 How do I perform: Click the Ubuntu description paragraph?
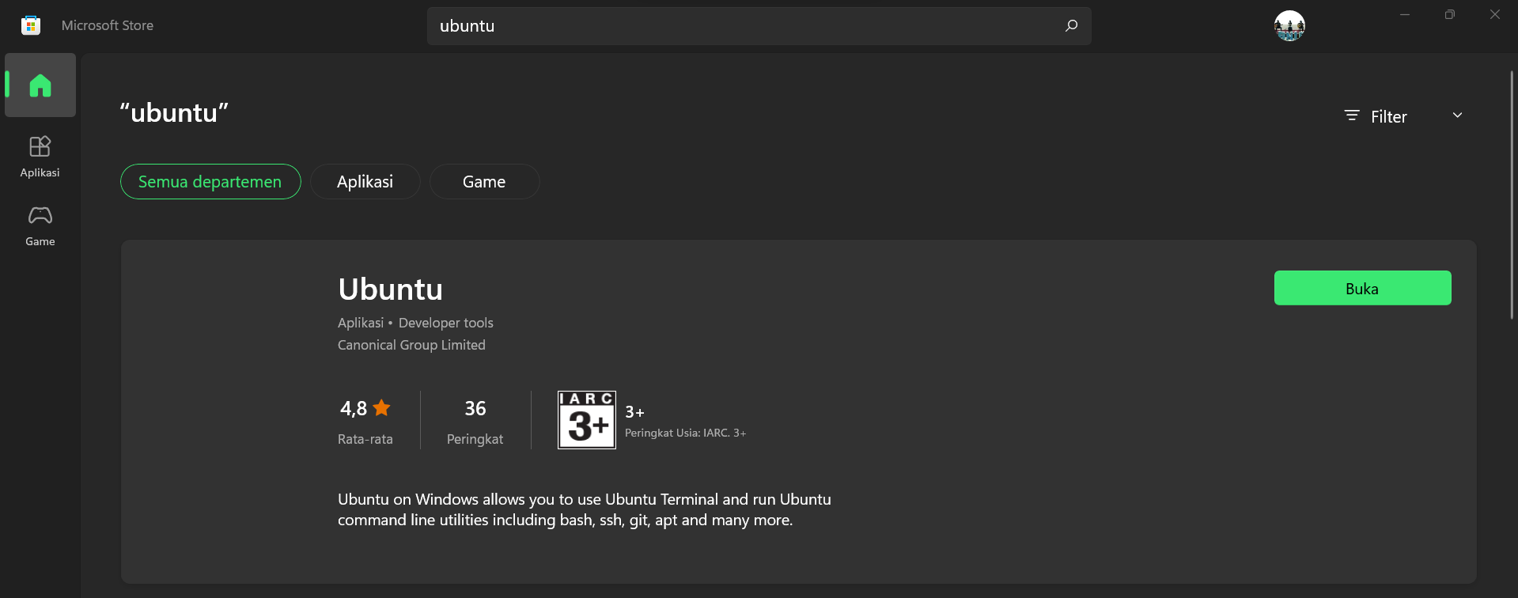[585, 509]
